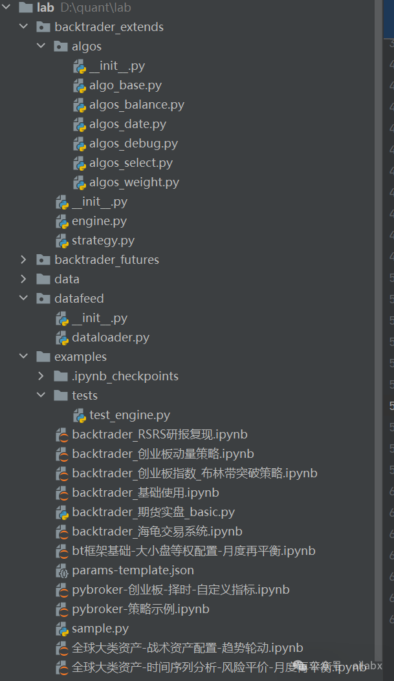Screen dimensions: 394x681
Task: Select the algo_base.py file
Action: pos(126,85)
